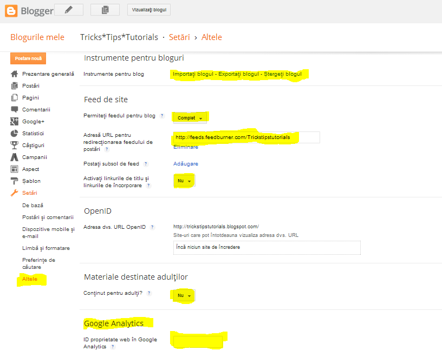Screen dimensions: 442x357
Task: Open Pagini in the sidebar
Action: (x=30, y=98)
